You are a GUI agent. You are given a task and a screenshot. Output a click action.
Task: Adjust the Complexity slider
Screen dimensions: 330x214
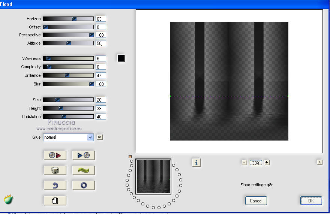click(x=68, y=67)
